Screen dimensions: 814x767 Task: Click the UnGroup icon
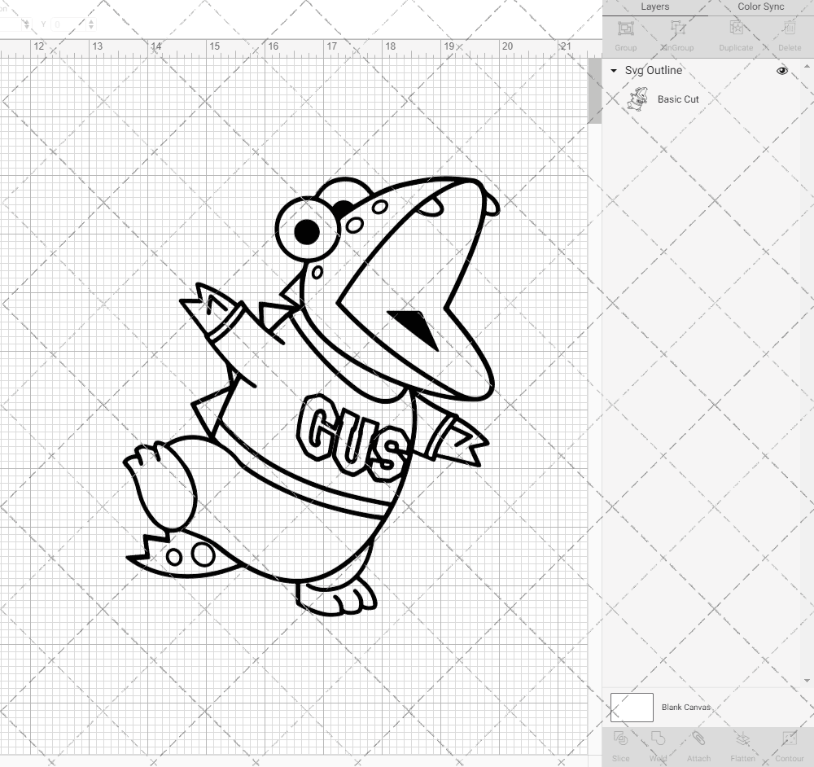coord(677,34)
